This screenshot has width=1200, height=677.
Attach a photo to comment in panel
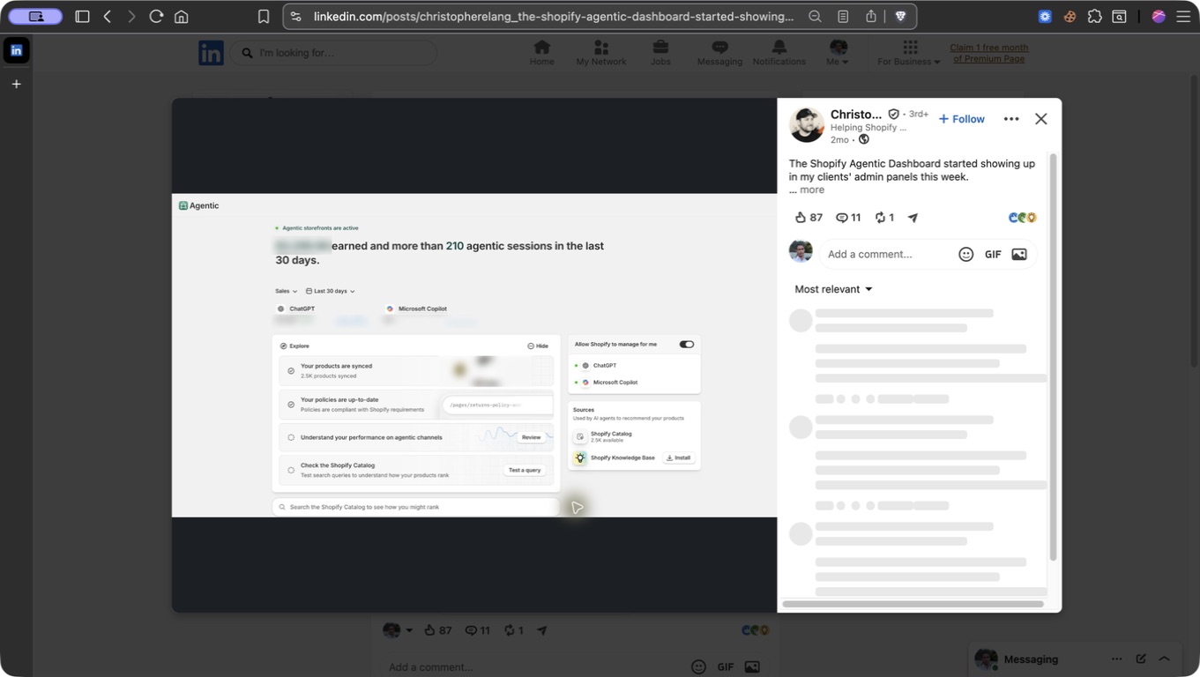(x=1019, y=254)
